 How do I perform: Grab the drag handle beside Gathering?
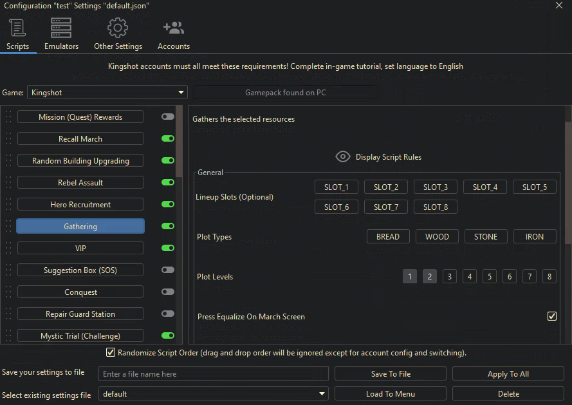coord(8,227)
